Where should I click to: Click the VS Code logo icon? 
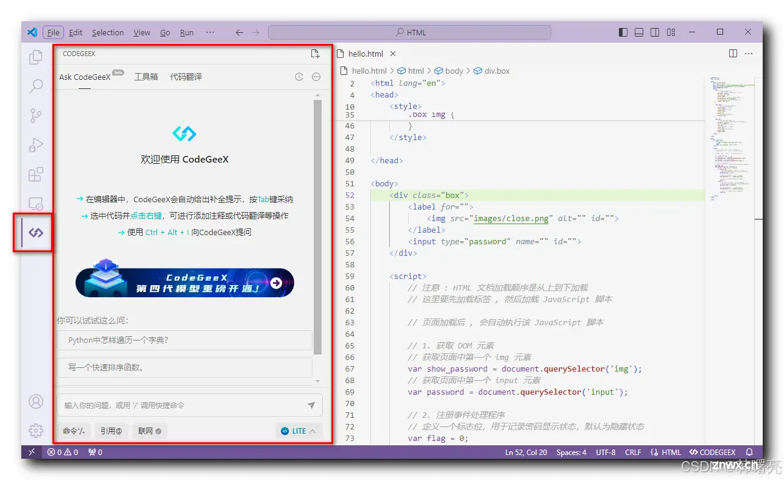[32, 32]
